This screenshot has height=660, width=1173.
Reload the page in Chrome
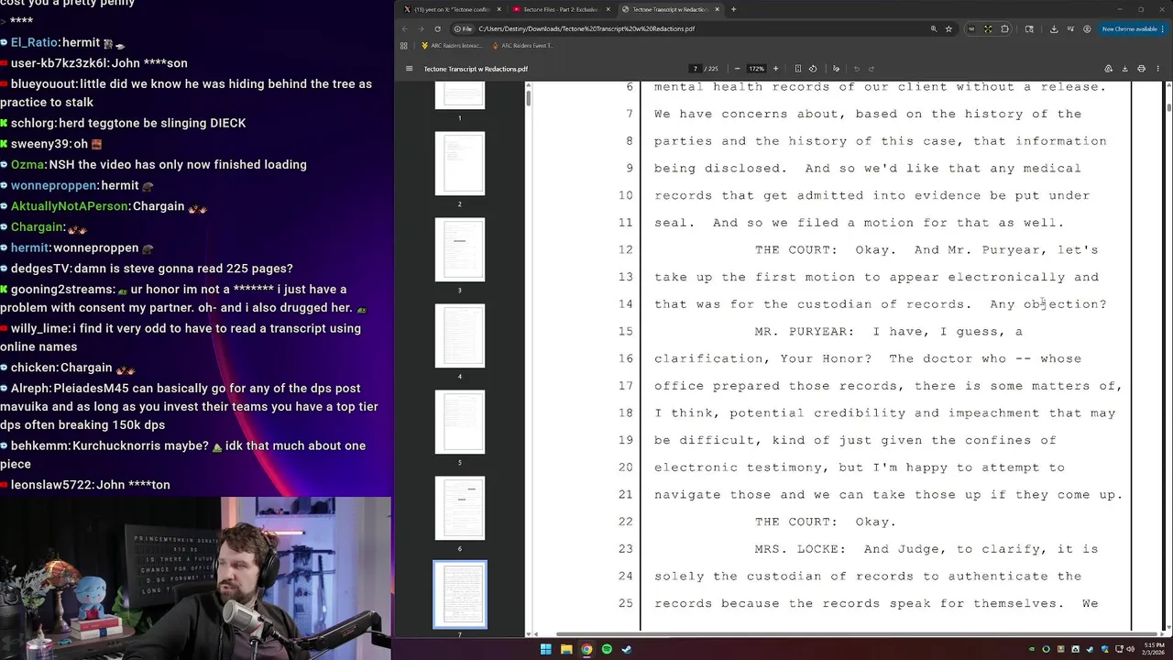click(437, 28)
